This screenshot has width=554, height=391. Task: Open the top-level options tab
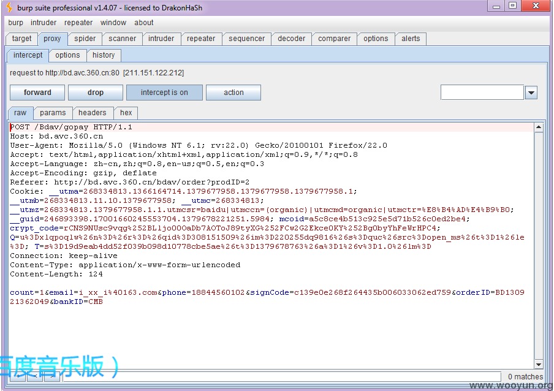point(376,39)
